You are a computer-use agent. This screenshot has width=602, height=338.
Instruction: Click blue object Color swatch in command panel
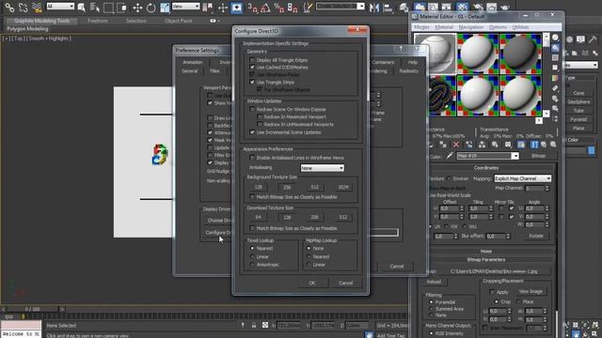592,150
